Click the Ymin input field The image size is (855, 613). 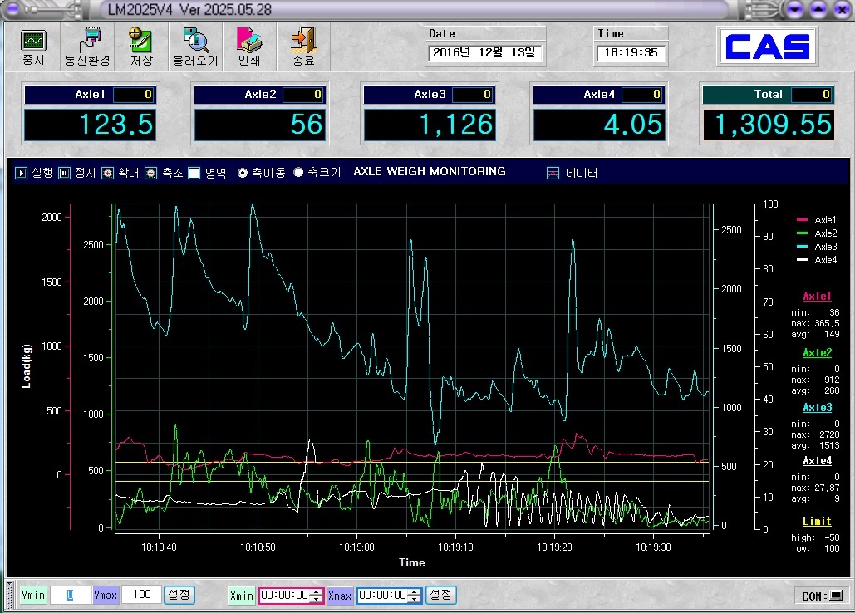coord(70,595)
